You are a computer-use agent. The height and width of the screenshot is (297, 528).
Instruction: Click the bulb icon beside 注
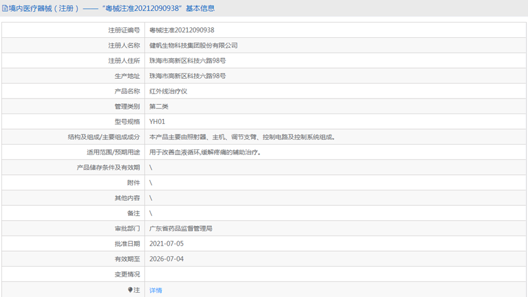(x=130, y=290)
